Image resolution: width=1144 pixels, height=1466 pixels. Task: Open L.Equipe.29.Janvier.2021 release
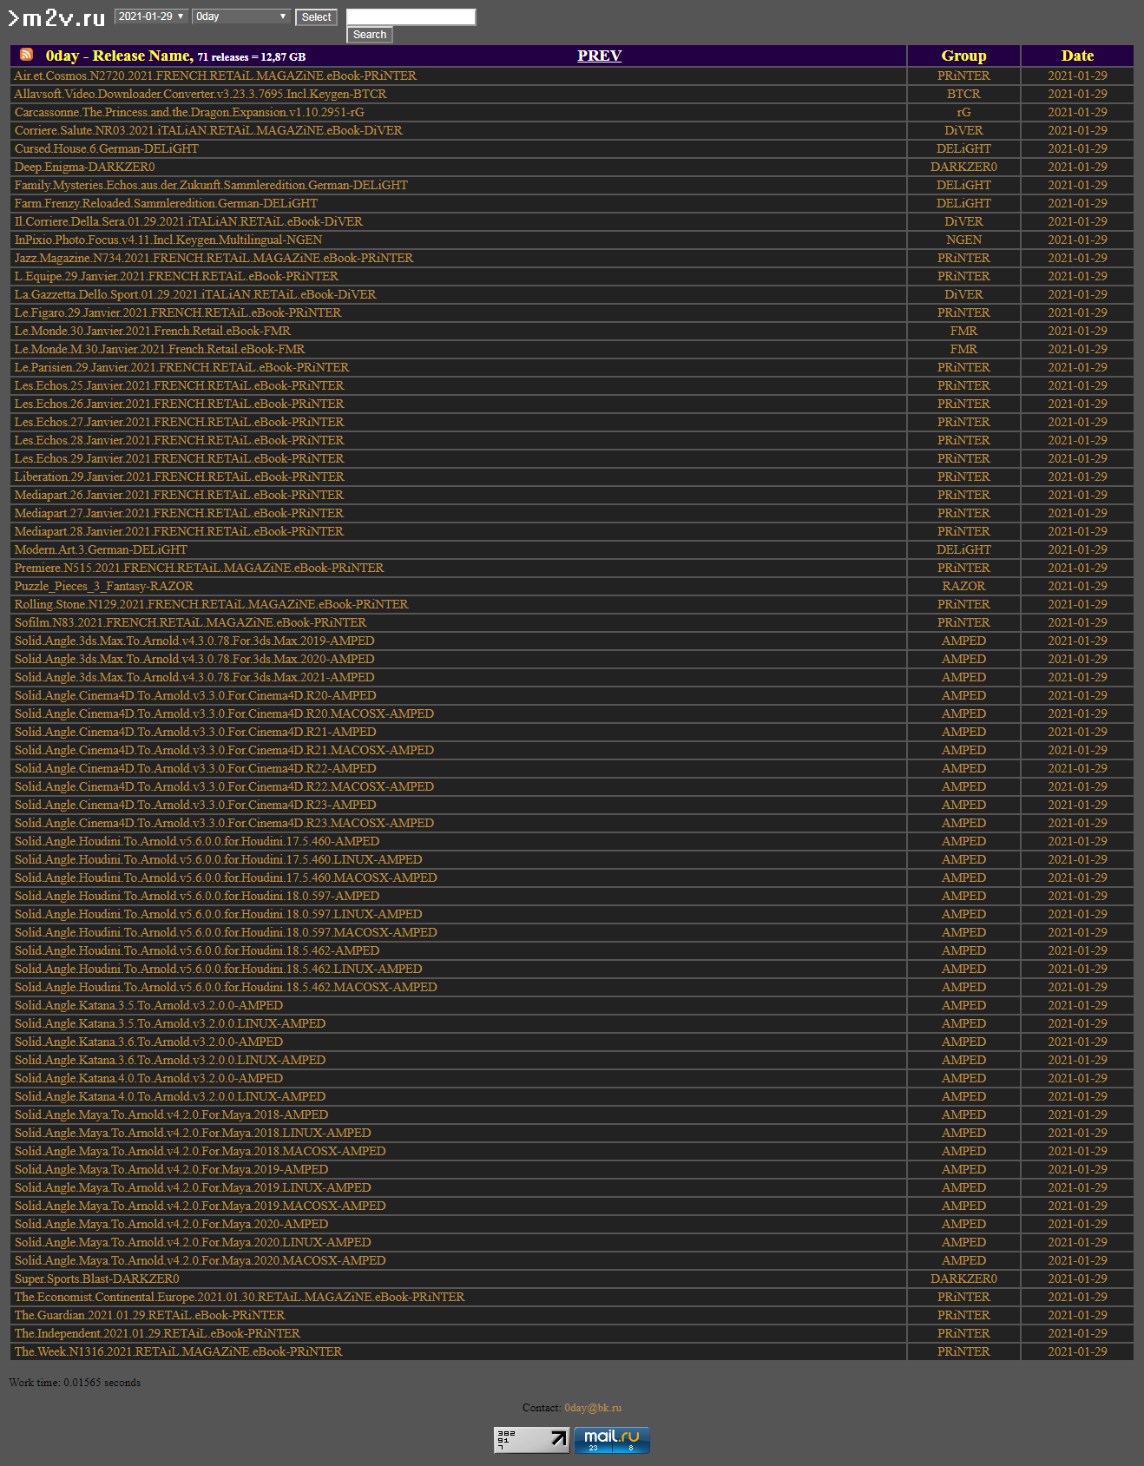(176, 276)
